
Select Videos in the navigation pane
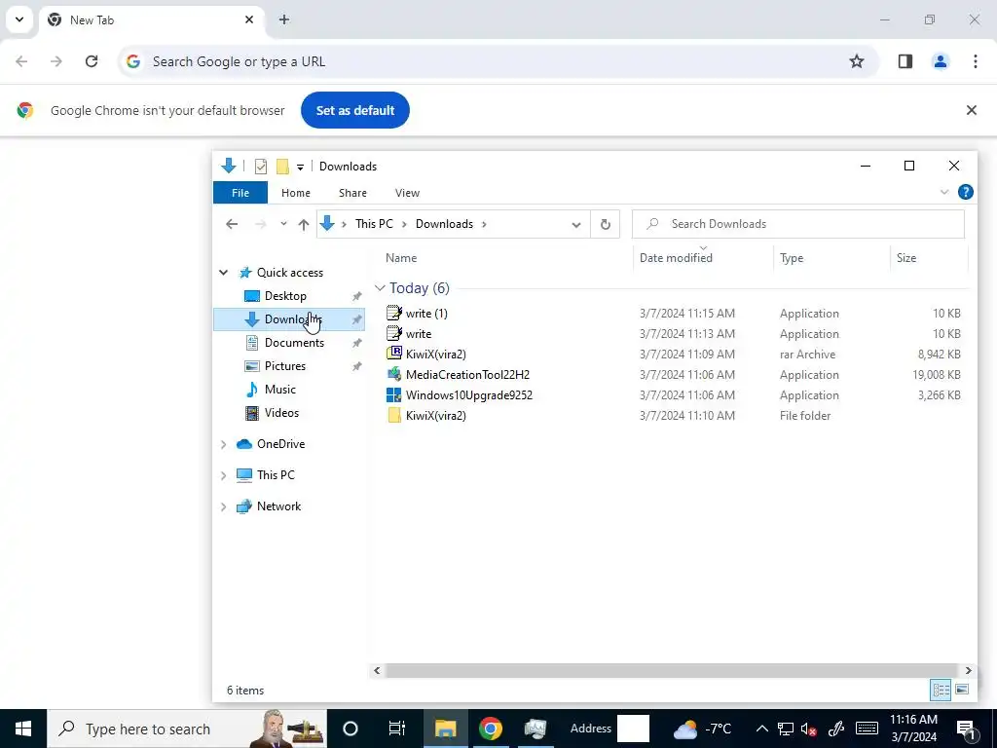pos(281,413)
